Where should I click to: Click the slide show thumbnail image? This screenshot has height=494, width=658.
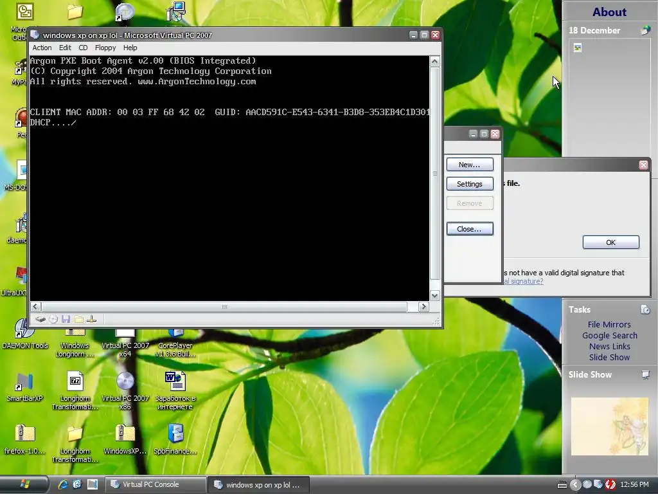[x=609, y=426]
